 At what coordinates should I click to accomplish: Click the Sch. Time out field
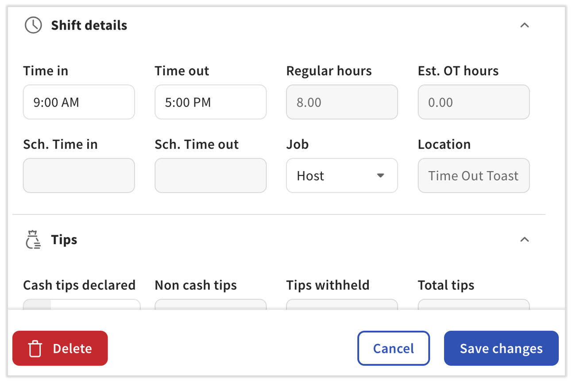[210, 176]
